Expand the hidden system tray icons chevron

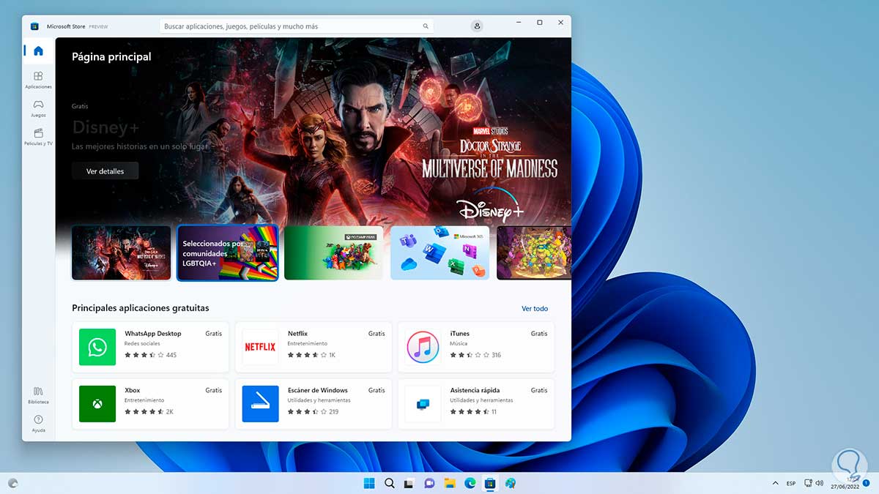(775, 483)
